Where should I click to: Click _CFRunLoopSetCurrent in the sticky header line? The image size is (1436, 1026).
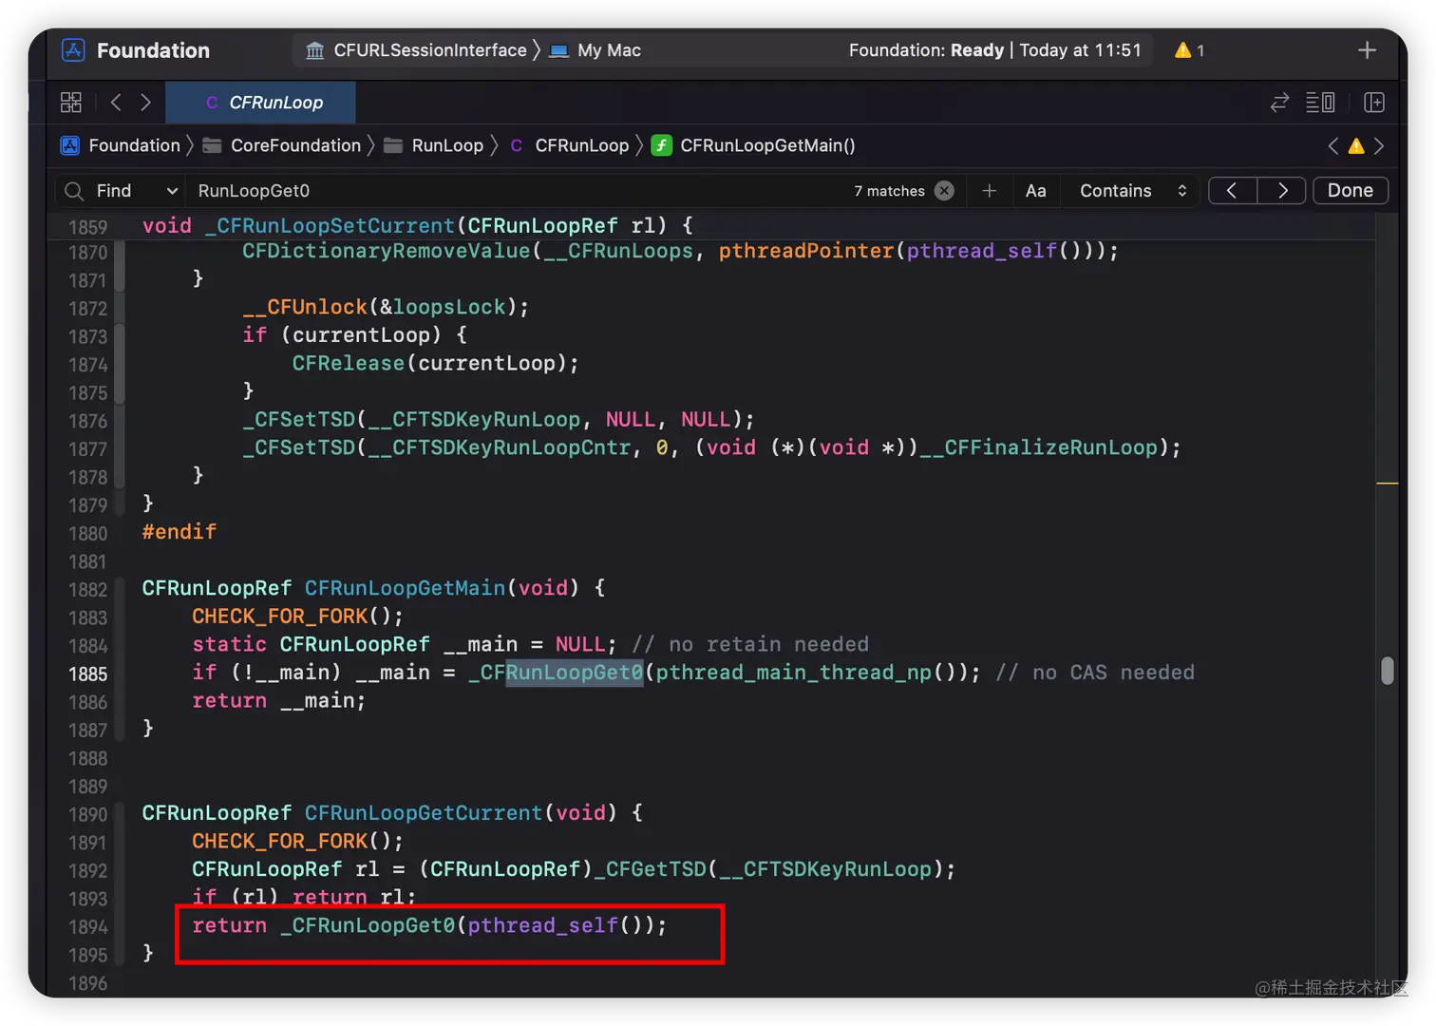330,226
